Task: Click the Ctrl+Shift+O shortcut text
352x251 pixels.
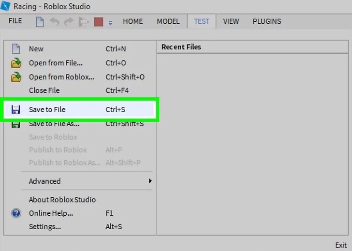Action: pos(125,77)
